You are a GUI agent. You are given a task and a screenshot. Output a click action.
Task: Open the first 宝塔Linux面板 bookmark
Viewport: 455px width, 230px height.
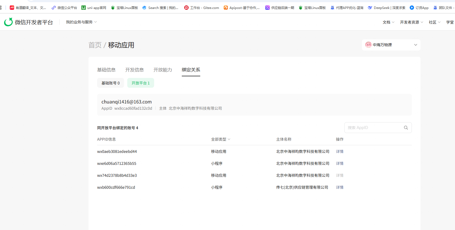coord(125,8)
